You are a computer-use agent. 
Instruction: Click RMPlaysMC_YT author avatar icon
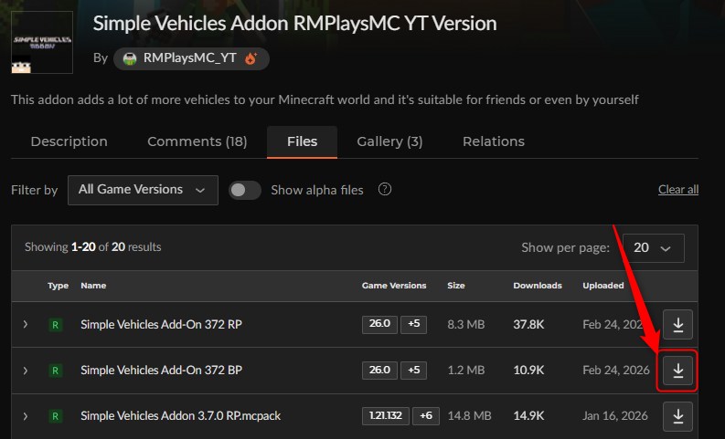(130, 58)
